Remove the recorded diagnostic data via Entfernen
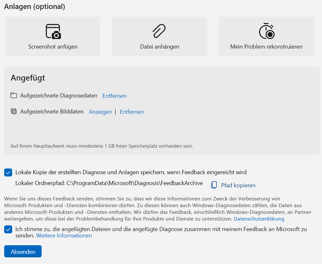322x264 pixels. (x=114, y=96)
